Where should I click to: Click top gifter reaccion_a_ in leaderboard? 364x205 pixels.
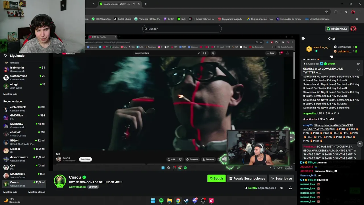tap(321, 47)
